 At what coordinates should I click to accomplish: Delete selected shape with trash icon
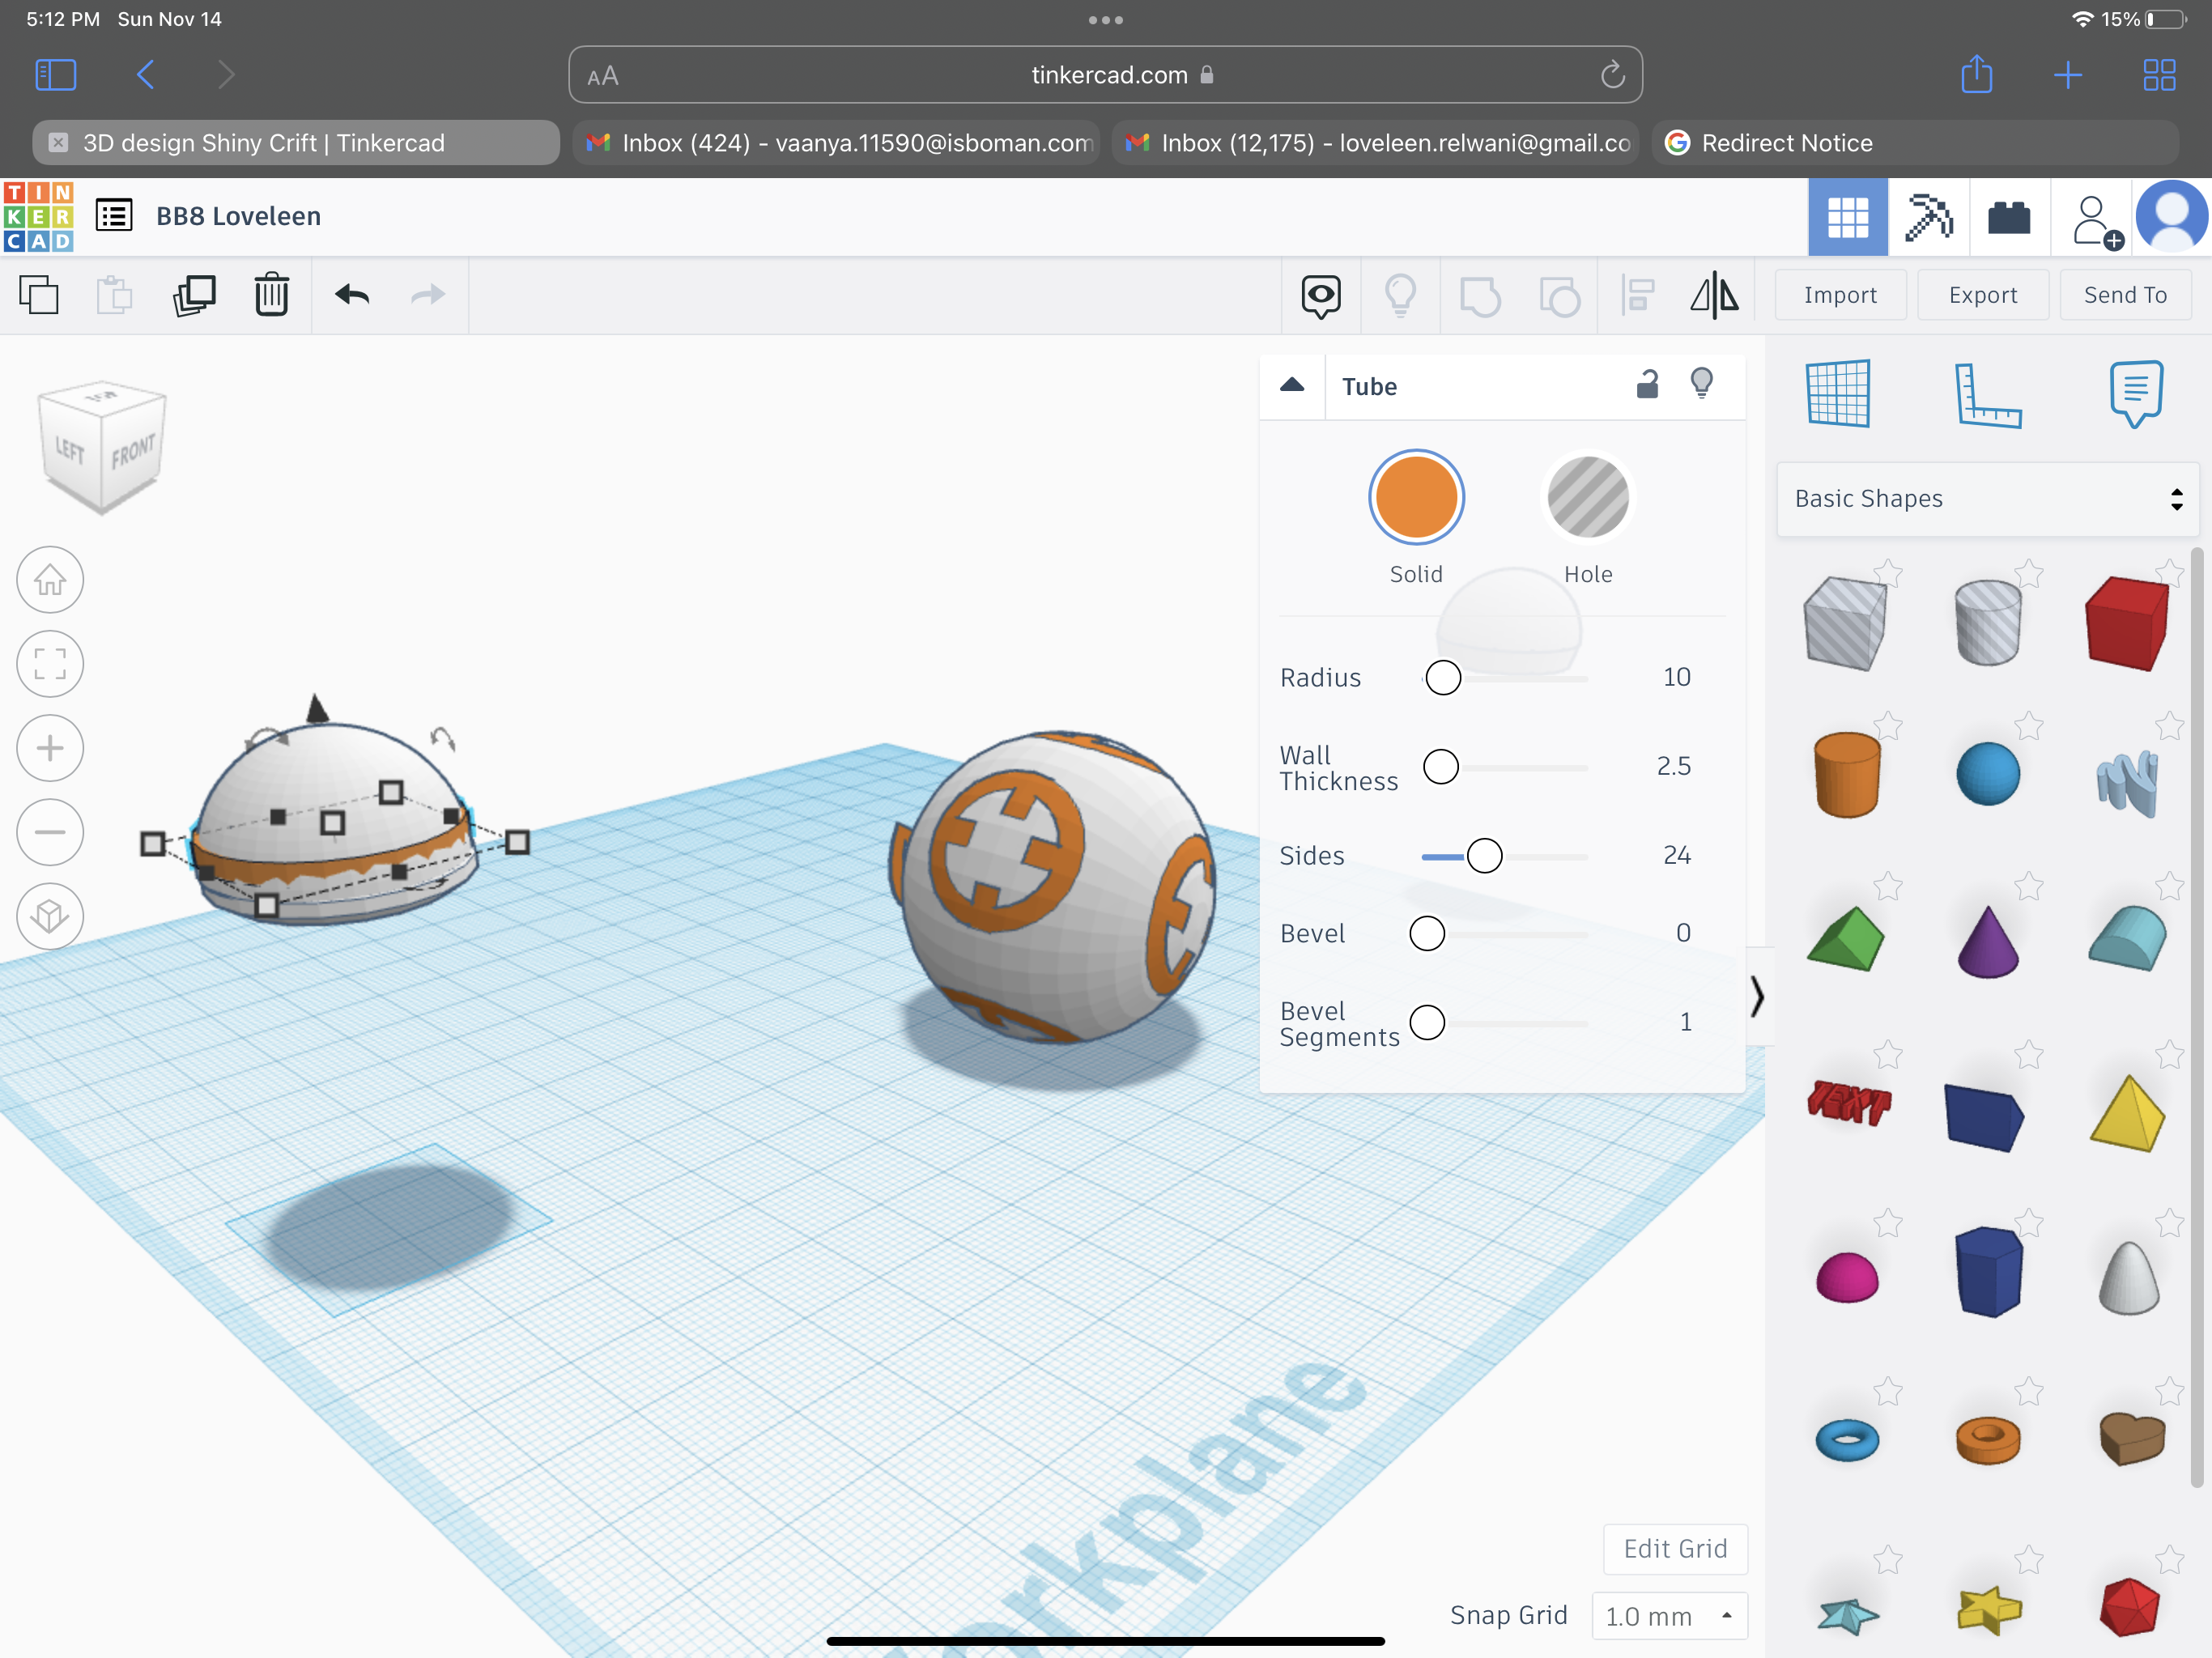coord(271,295)
